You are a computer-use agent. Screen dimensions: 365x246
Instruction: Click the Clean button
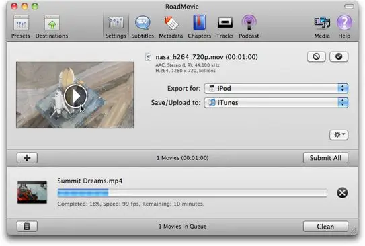click(325, 227)
